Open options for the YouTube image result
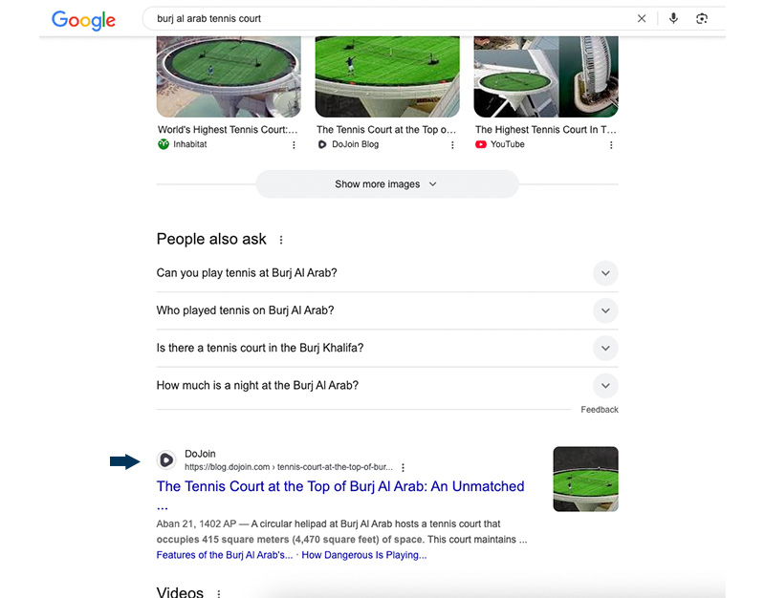Viewport: 765px width, 598px height. click(x=611, y=145)
